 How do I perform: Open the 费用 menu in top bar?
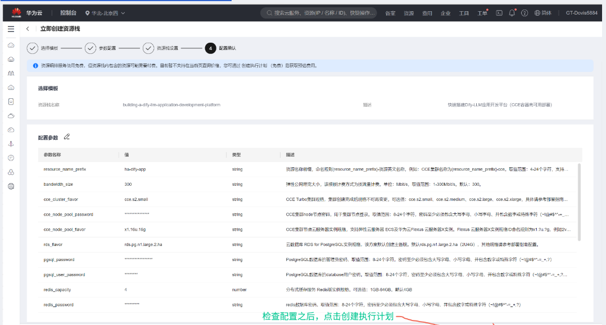click(x=427, y=13)
